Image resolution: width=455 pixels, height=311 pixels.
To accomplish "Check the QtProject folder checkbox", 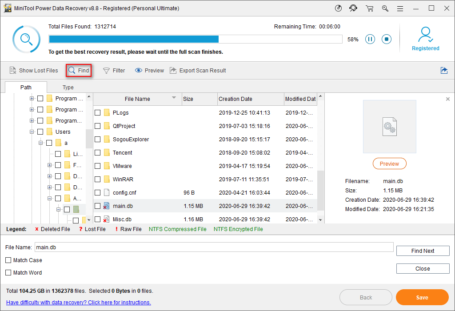I will click(97, 126).
